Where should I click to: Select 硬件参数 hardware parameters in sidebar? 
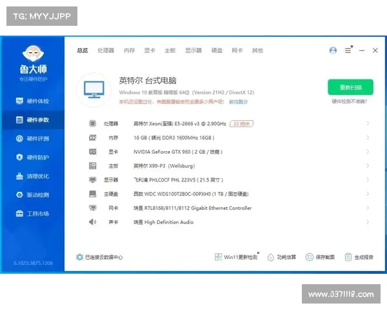[33, 120]
